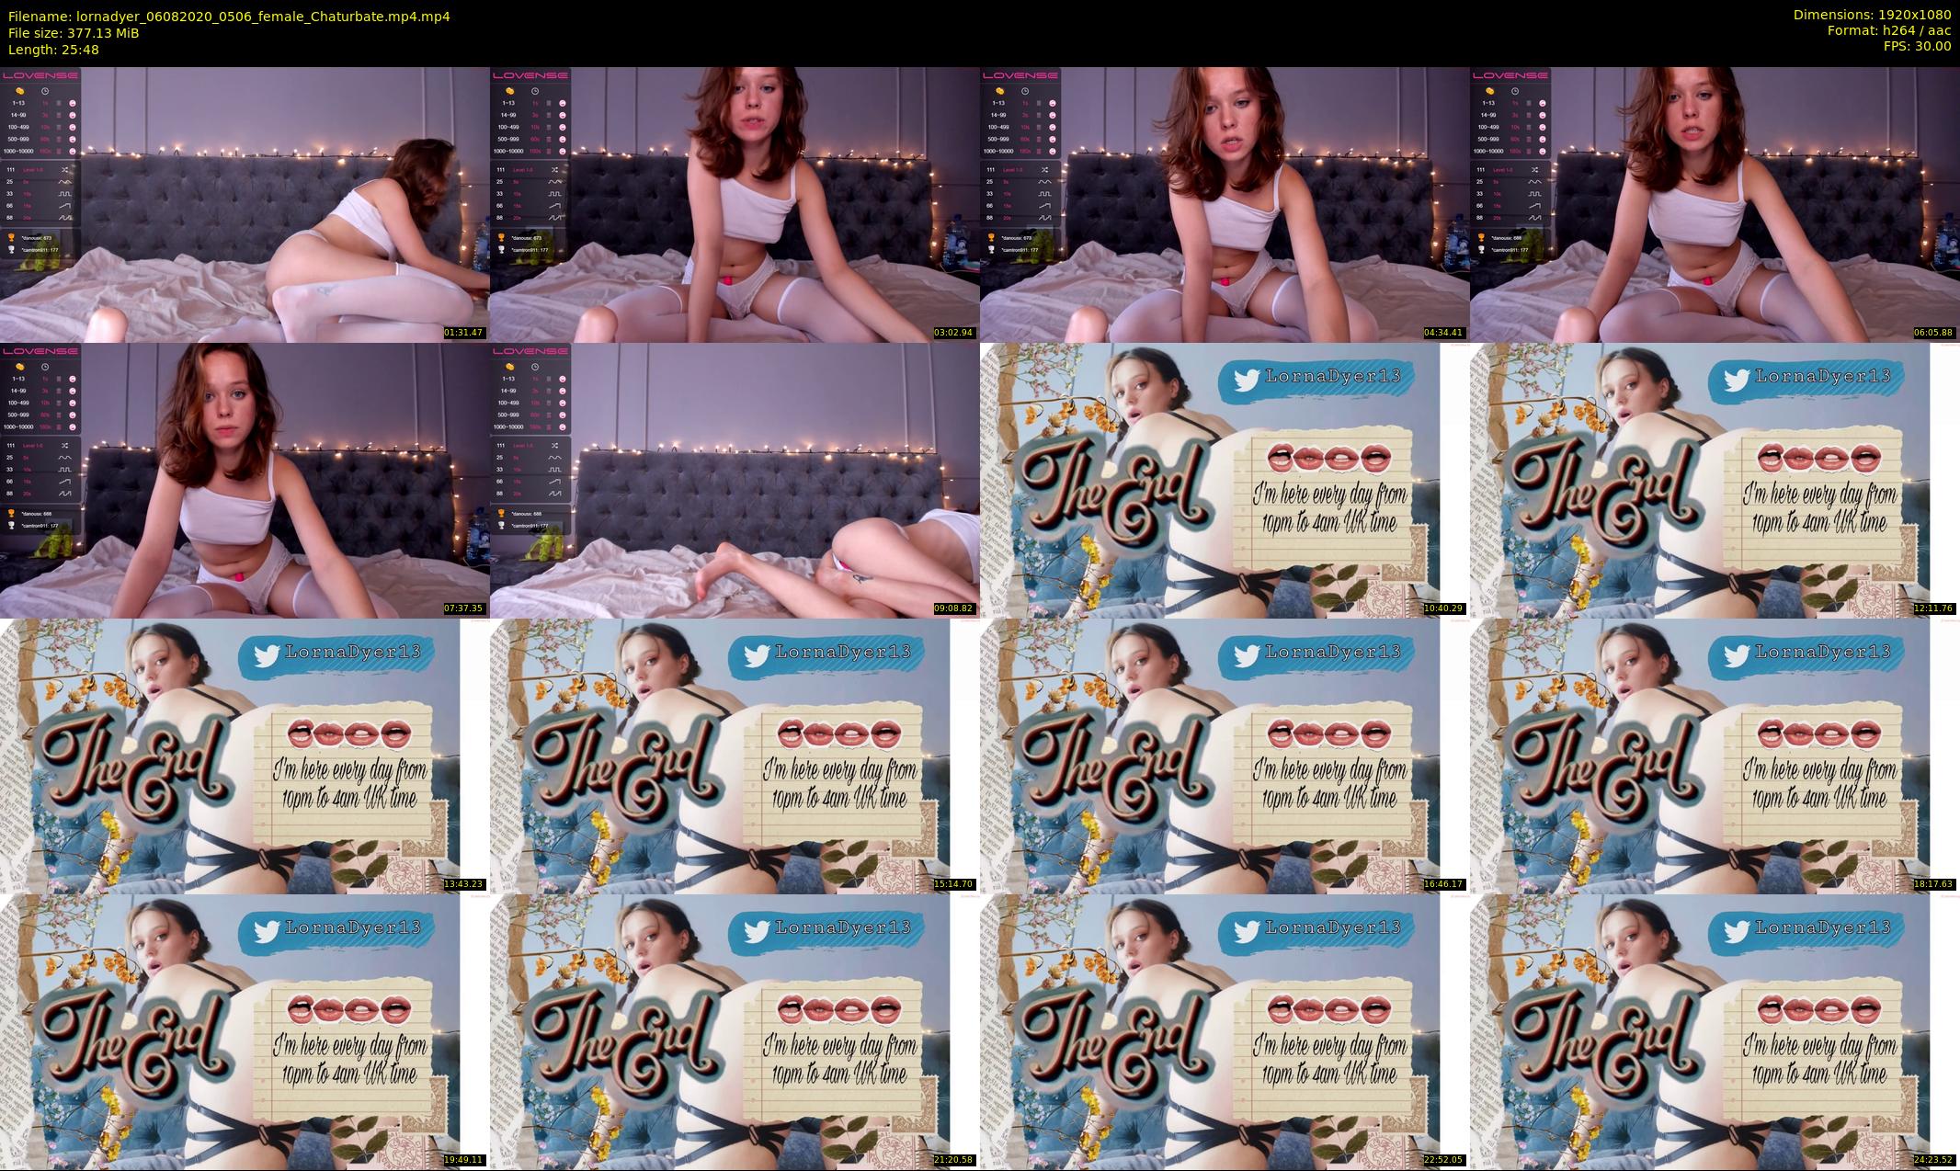The image size is (1960, 1171).
Task: Click the Filename line in the header
Action: [229, 17]
